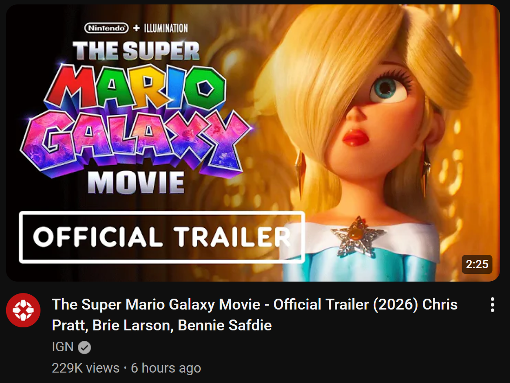Click the silver MOVIE word in thumbnail
The image size is (510, 383).
[x=135, y=183]
